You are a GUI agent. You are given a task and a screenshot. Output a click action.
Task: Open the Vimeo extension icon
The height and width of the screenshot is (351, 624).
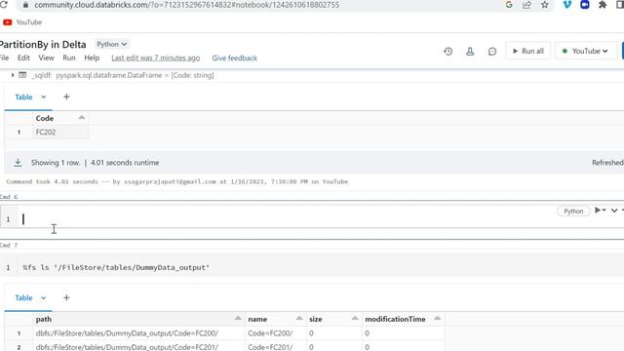[567, 5]
